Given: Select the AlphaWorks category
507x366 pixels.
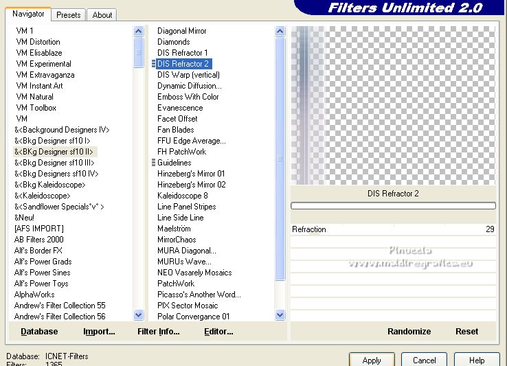Looking at the screenshot, I should point(34,295).
